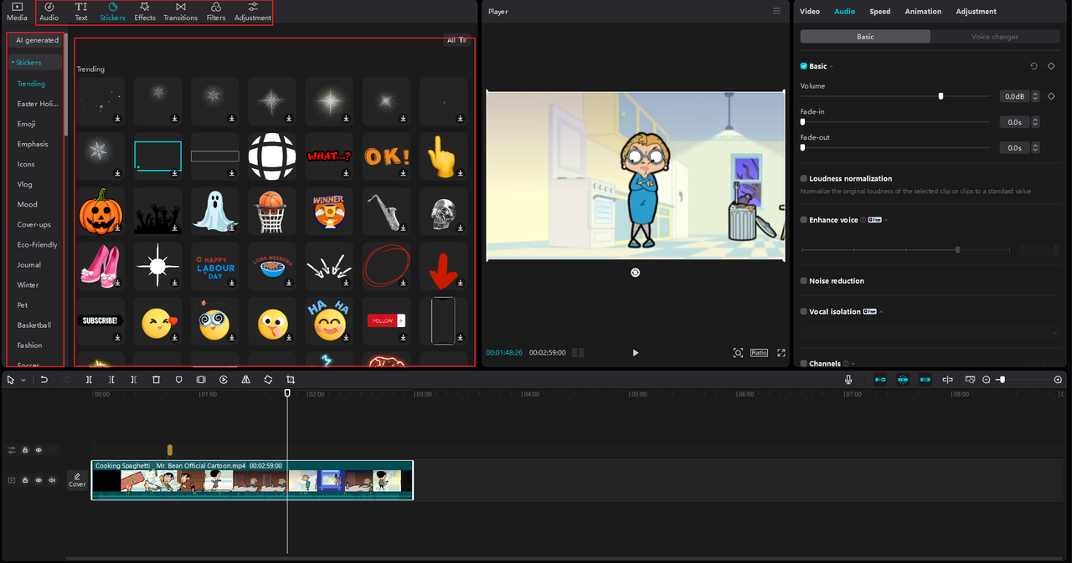Start voiceover recording with the microphone icon
This screenshot has width=1072, height=563.
point(848,380)
